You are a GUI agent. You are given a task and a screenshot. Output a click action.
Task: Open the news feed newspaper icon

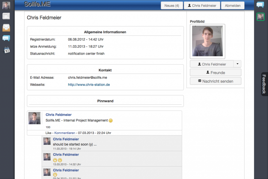coord(6,16)
